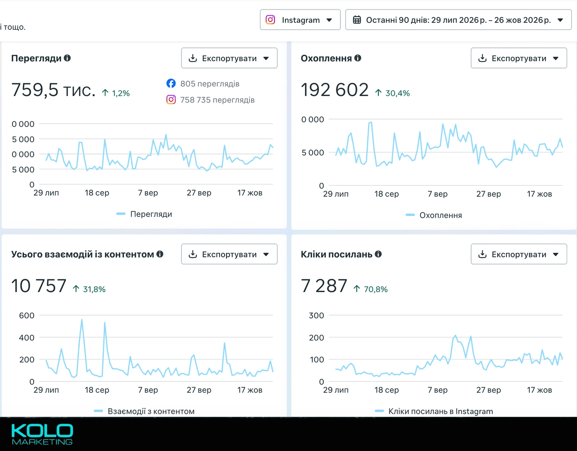Click the 1,2% growth indicator

point(116,93)
